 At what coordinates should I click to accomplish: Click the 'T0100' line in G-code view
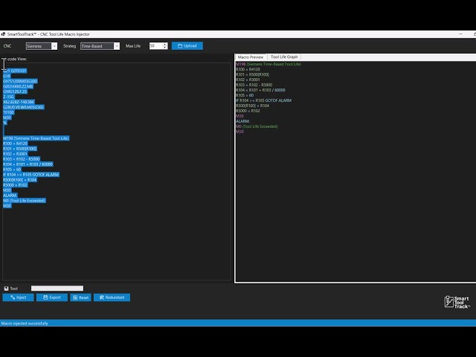(x=8, y=112)
